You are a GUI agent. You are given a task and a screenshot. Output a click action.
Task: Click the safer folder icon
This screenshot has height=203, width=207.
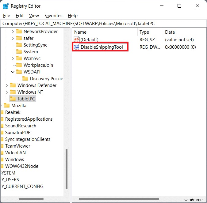click(x=19, y=38)
